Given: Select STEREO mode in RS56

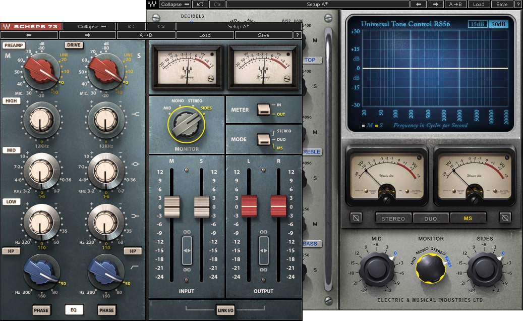Looking at the screenshot, I should tap(393, 218).
